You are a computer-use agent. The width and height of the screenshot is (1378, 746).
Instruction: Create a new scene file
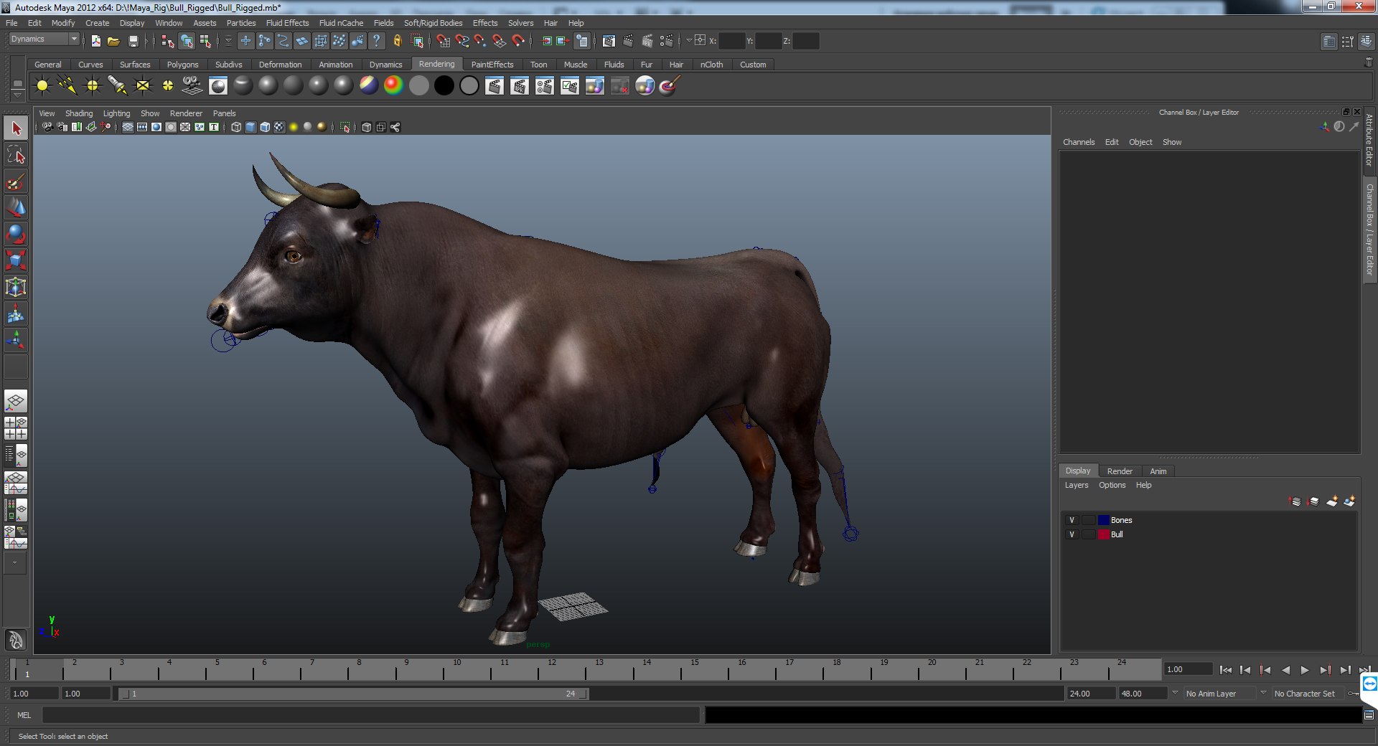click(95, 41)
